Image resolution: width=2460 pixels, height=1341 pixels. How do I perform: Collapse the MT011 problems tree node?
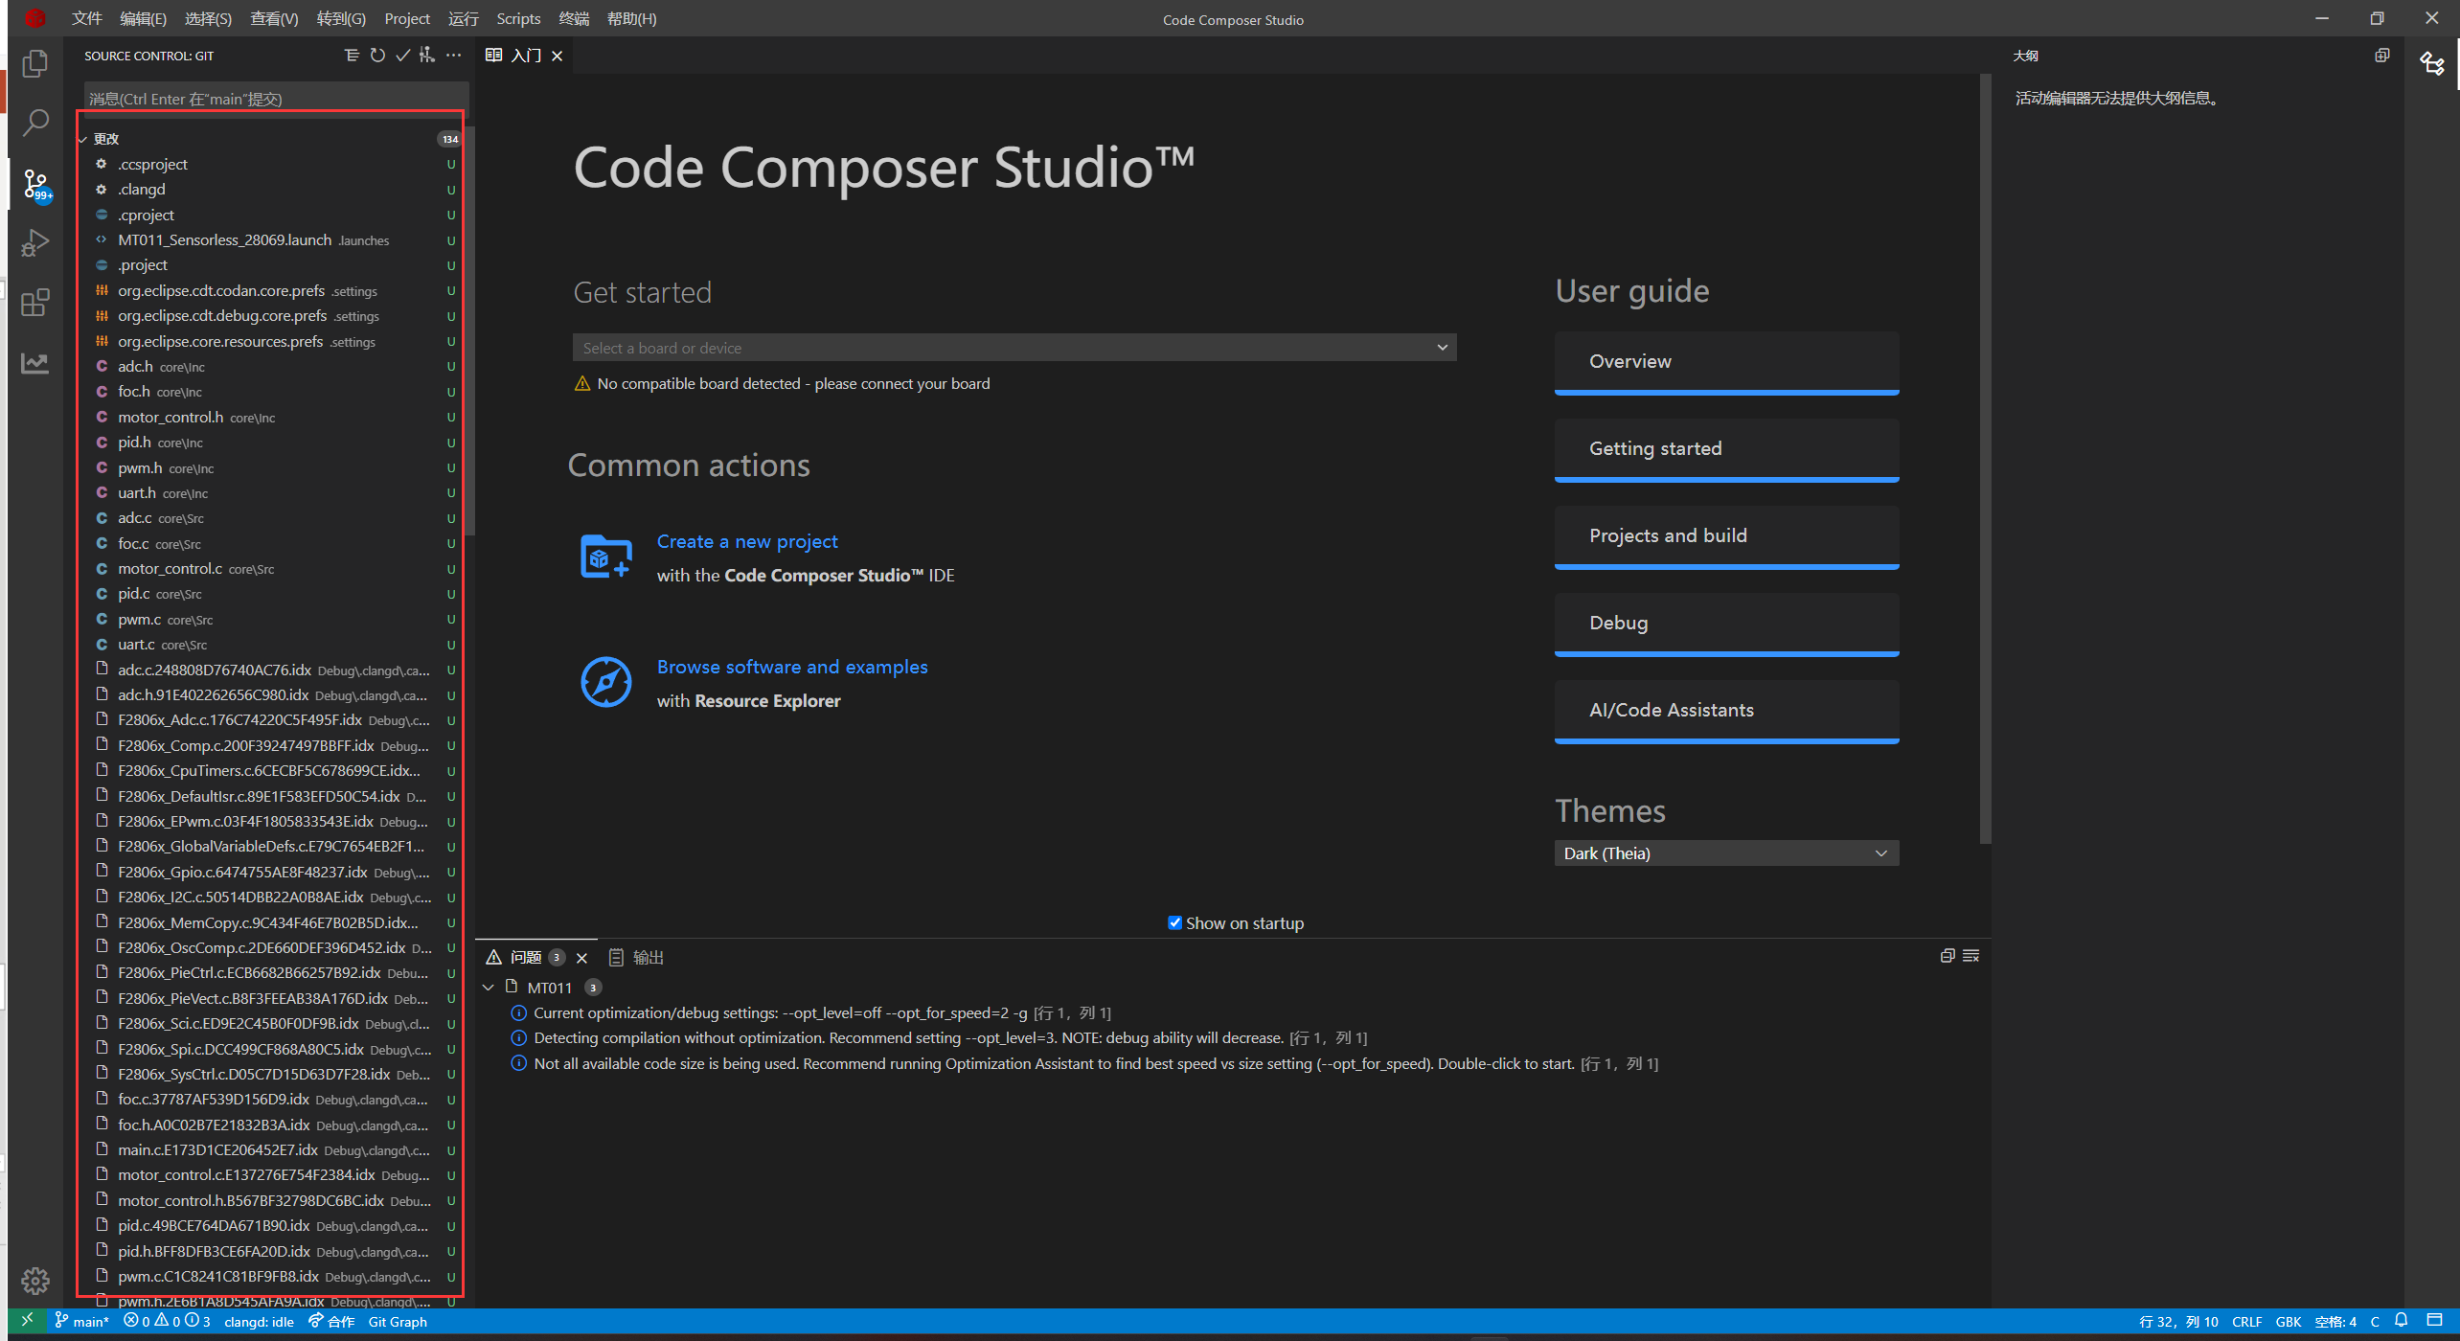click(489, 987)
